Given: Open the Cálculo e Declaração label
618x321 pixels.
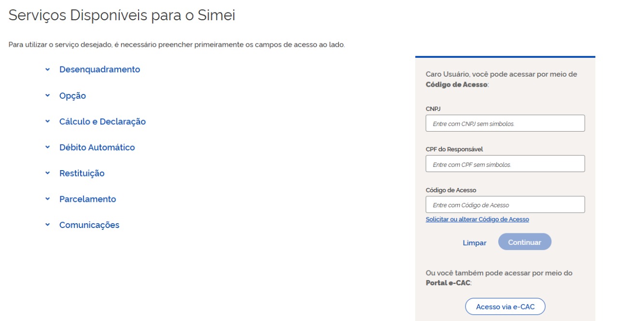Looking at the screenshot, I should tap(102, 121).
